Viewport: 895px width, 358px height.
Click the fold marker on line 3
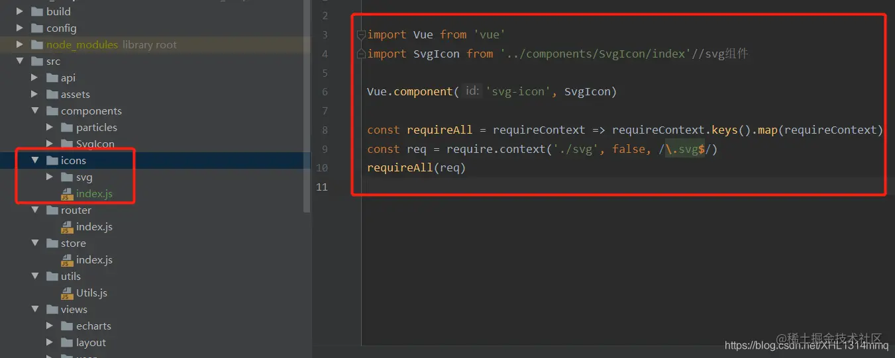tap(361, 34)
